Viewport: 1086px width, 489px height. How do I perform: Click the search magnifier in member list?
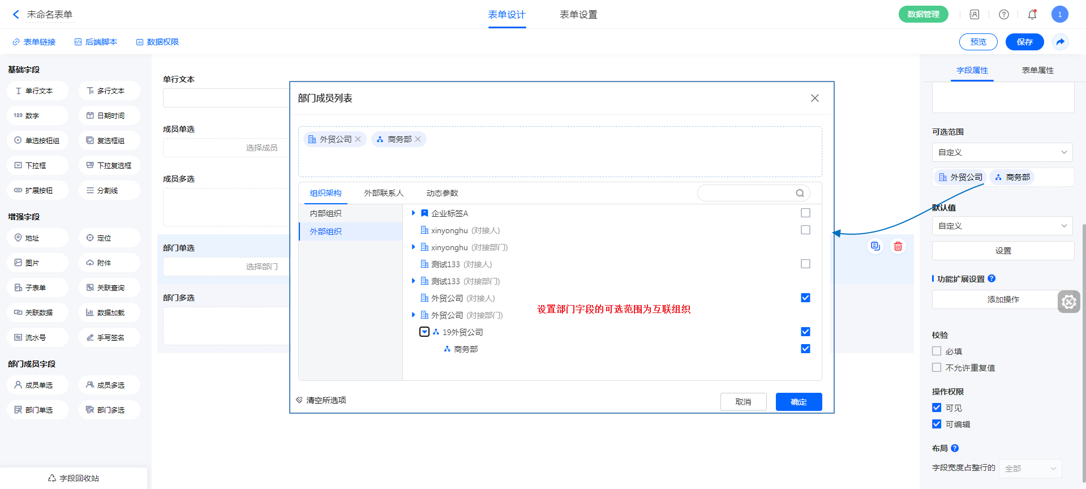pos(800,193)
